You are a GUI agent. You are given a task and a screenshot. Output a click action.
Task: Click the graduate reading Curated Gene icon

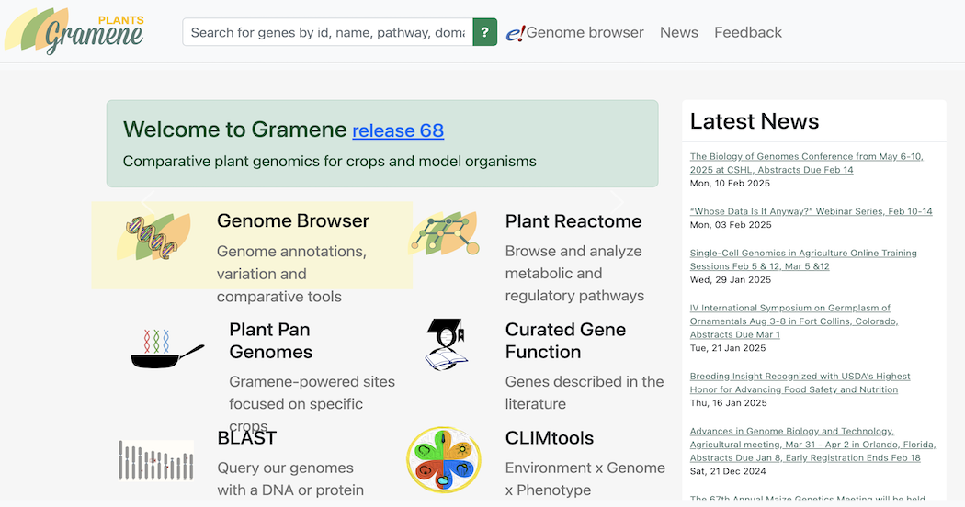pos(446,344)
